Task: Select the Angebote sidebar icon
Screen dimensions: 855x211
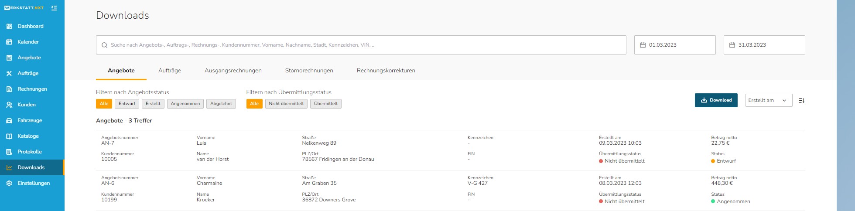Action: pyautogui.click(x=9, y=58)
